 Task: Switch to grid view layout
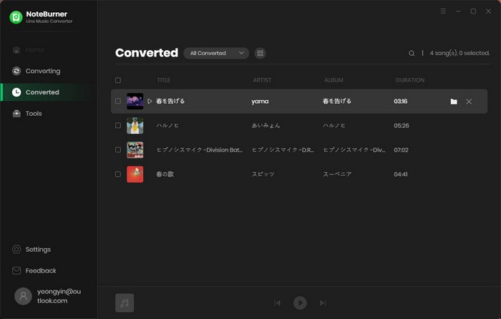[x=260, y=53]
